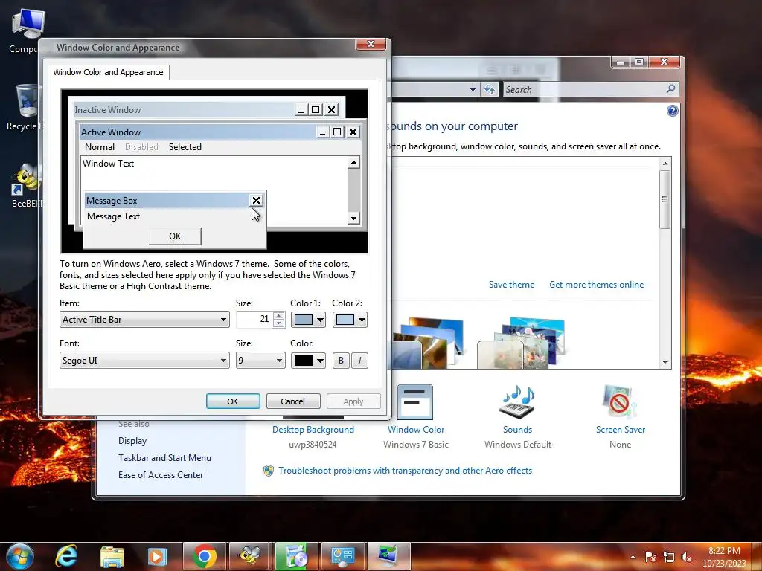Open the Sounds icon in Personalization
This screenshot has height=571, width=762.
point(517,402)
